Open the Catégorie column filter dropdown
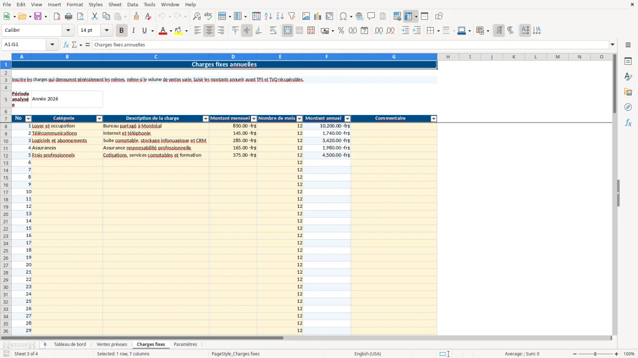Image resolution: width=638 pixels, height=358 pixels. click(99, 119)
